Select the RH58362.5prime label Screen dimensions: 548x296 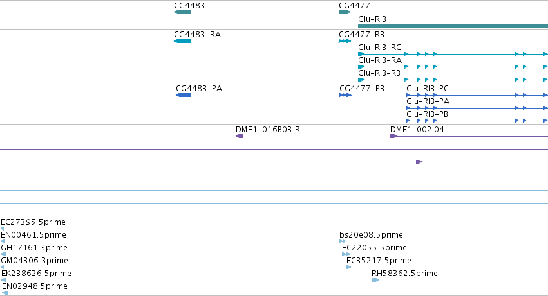(x=404, y=274)
